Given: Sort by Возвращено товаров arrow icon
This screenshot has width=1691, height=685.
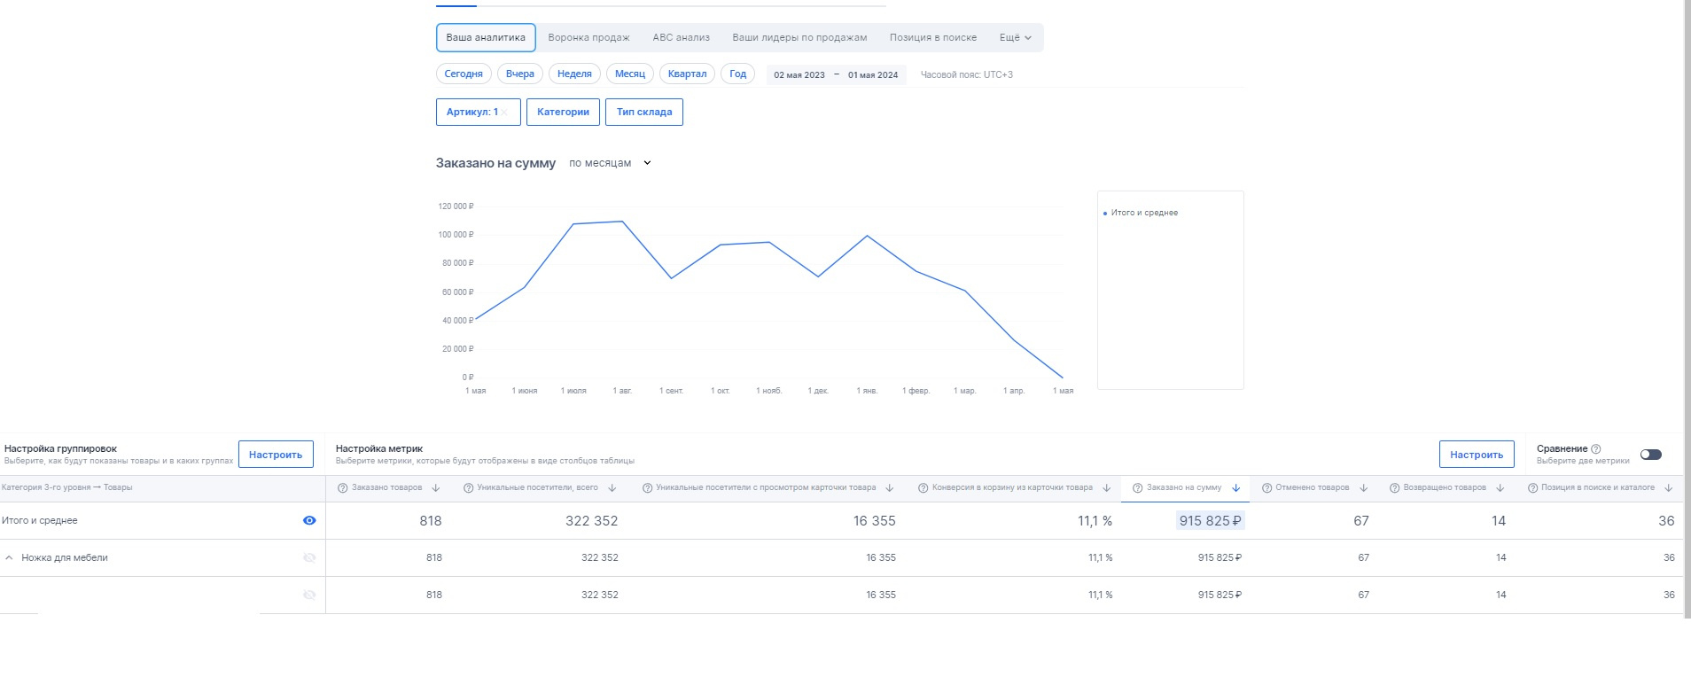Looking at the screenshot, I should [x=1500, y=488].
